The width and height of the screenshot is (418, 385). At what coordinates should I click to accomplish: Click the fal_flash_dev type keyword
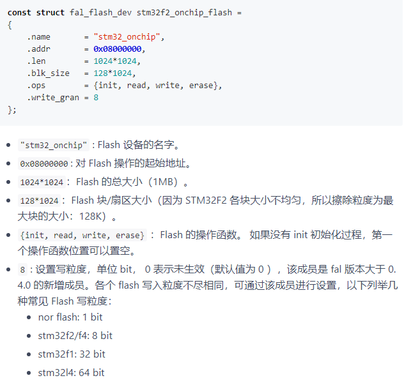100,13
